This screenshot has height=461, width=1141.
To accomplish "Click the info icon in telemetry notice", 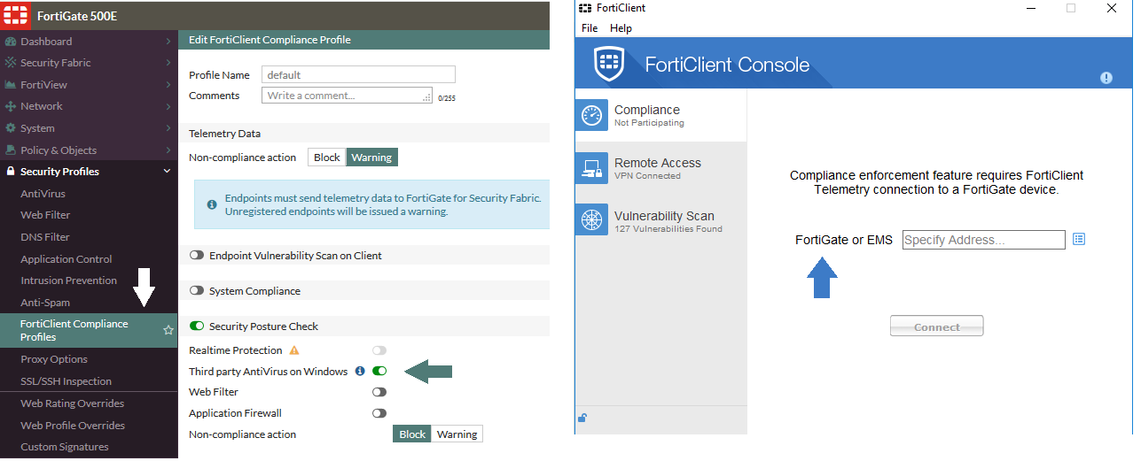I will (x=212, y=204).
